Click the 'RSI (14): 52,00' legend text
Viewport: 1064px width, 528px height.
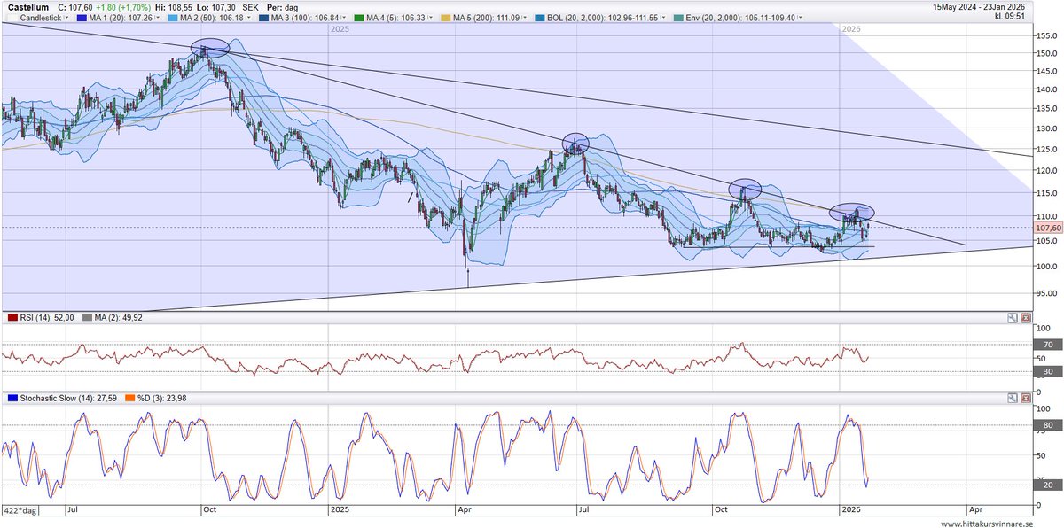(x=49, y=317)
